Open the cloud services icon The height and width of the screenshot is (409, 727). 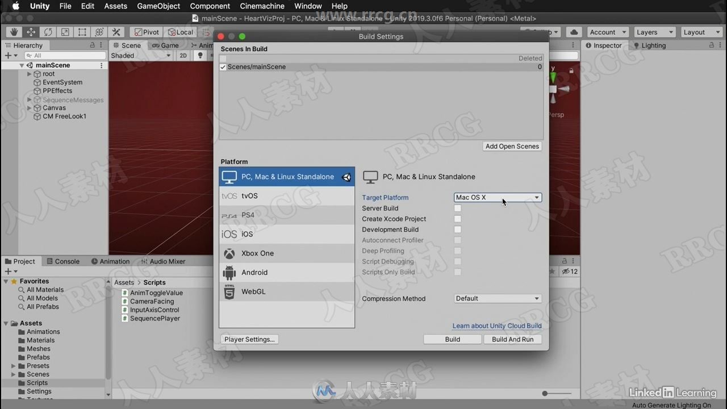(574, 32)
